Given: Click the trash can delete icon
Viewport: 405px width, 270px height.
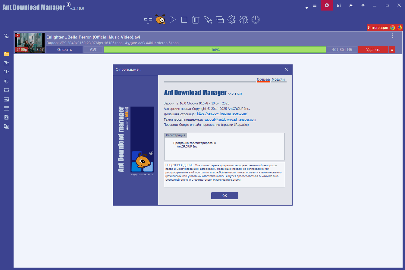Looking at the screenshot, I should click(x=196, y=20).
